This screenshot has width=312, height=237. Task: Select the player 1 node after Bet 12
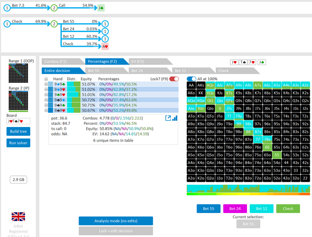105,39
